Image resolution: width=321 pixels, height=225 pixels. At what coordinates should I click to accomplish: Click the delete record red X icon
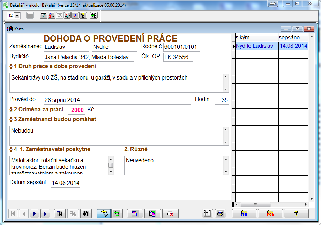point(170,213)
